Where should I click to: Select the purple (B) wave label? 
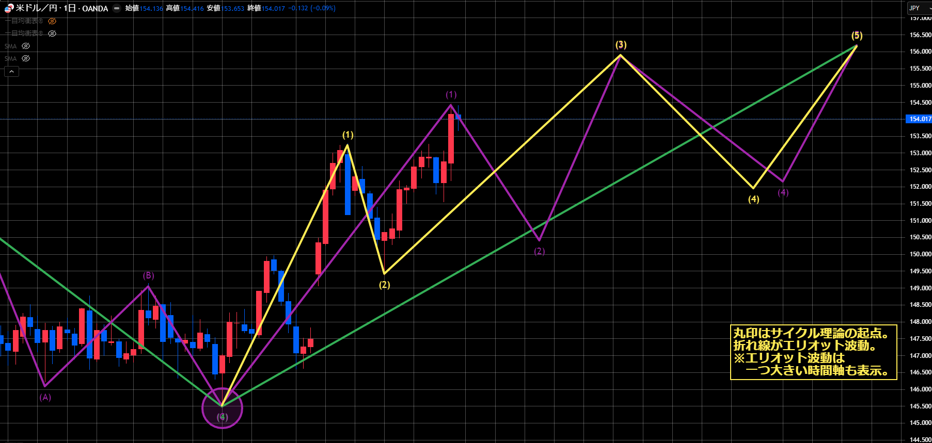[x=148, y=275]
